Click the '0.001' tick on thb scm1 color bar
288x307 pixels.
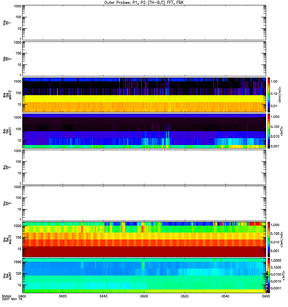pyautogui.click(x=275, y=146)
